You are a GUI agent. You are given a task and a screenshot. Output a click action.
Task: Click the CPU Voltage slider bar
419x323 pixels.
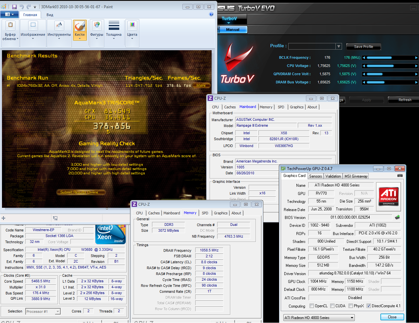(390, 66)
